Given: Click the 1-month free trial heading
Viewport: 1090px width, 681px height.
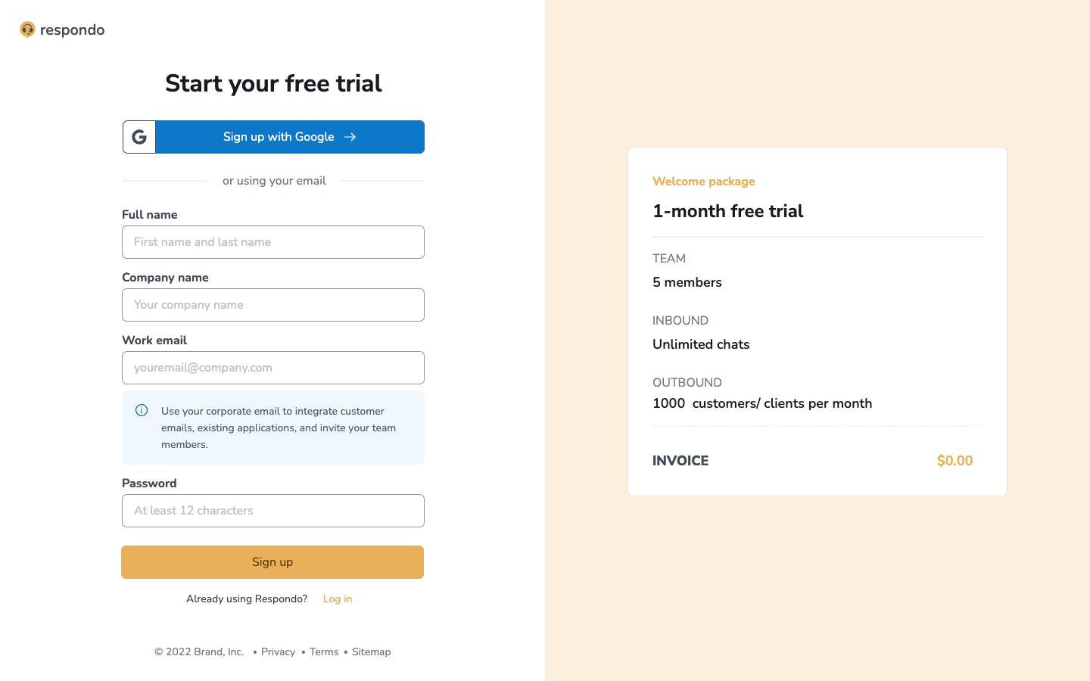Looking at the screenshot, I should [727, 211].
